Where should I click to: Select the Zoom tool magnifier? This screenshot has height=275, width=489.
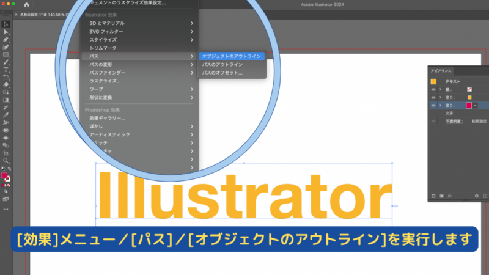(6, 161)
